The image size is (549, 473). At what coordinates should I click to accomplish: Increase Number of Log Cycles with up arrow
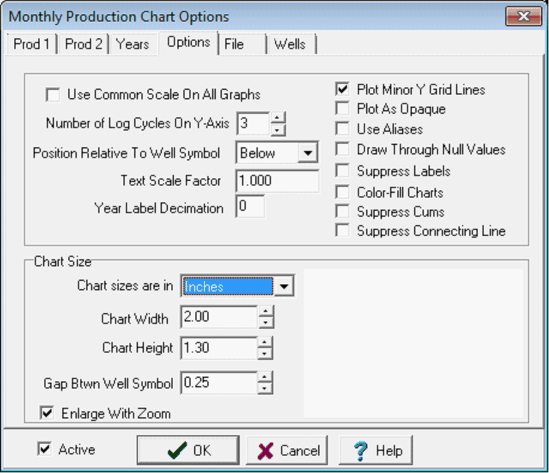tap(277, 118)
